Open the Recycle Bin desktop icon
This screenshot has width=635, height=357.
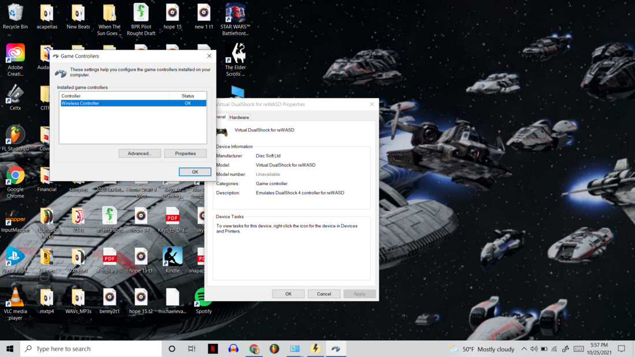click(x=16, y=17)
